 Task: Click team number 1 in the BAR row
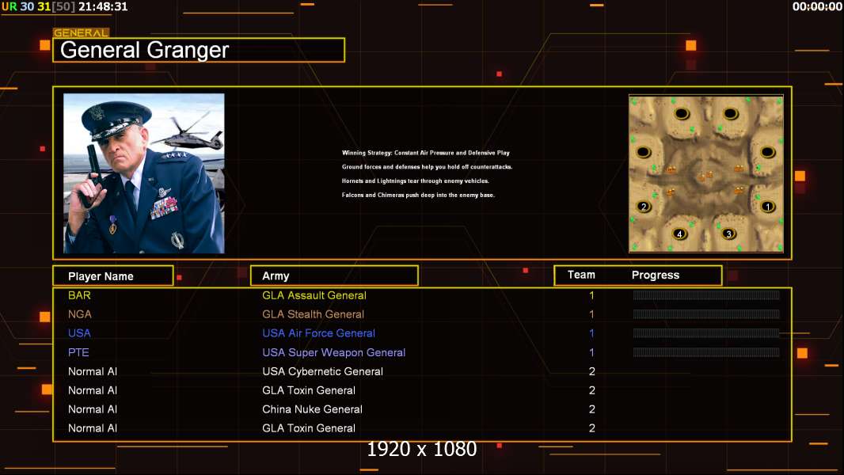(x=591, y=295)
